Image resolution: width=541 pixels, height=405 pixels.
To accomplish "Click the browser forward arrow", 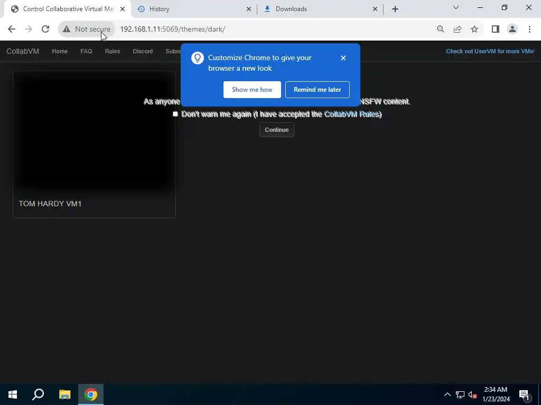I will [29, 29].
